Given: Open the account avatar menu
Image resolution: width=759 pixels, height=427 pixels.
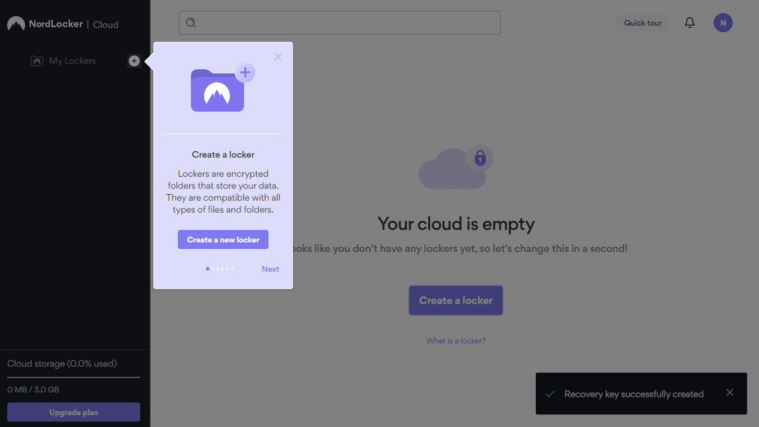Looking at the screenshot, I should 723,22.
